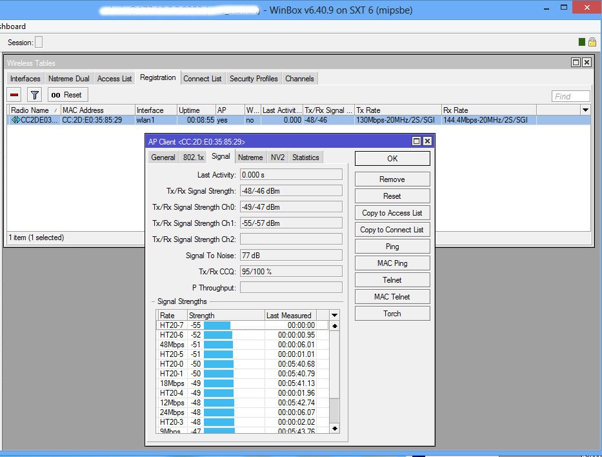Click the Find search field
602x457 pixels.
pos(570,96)
